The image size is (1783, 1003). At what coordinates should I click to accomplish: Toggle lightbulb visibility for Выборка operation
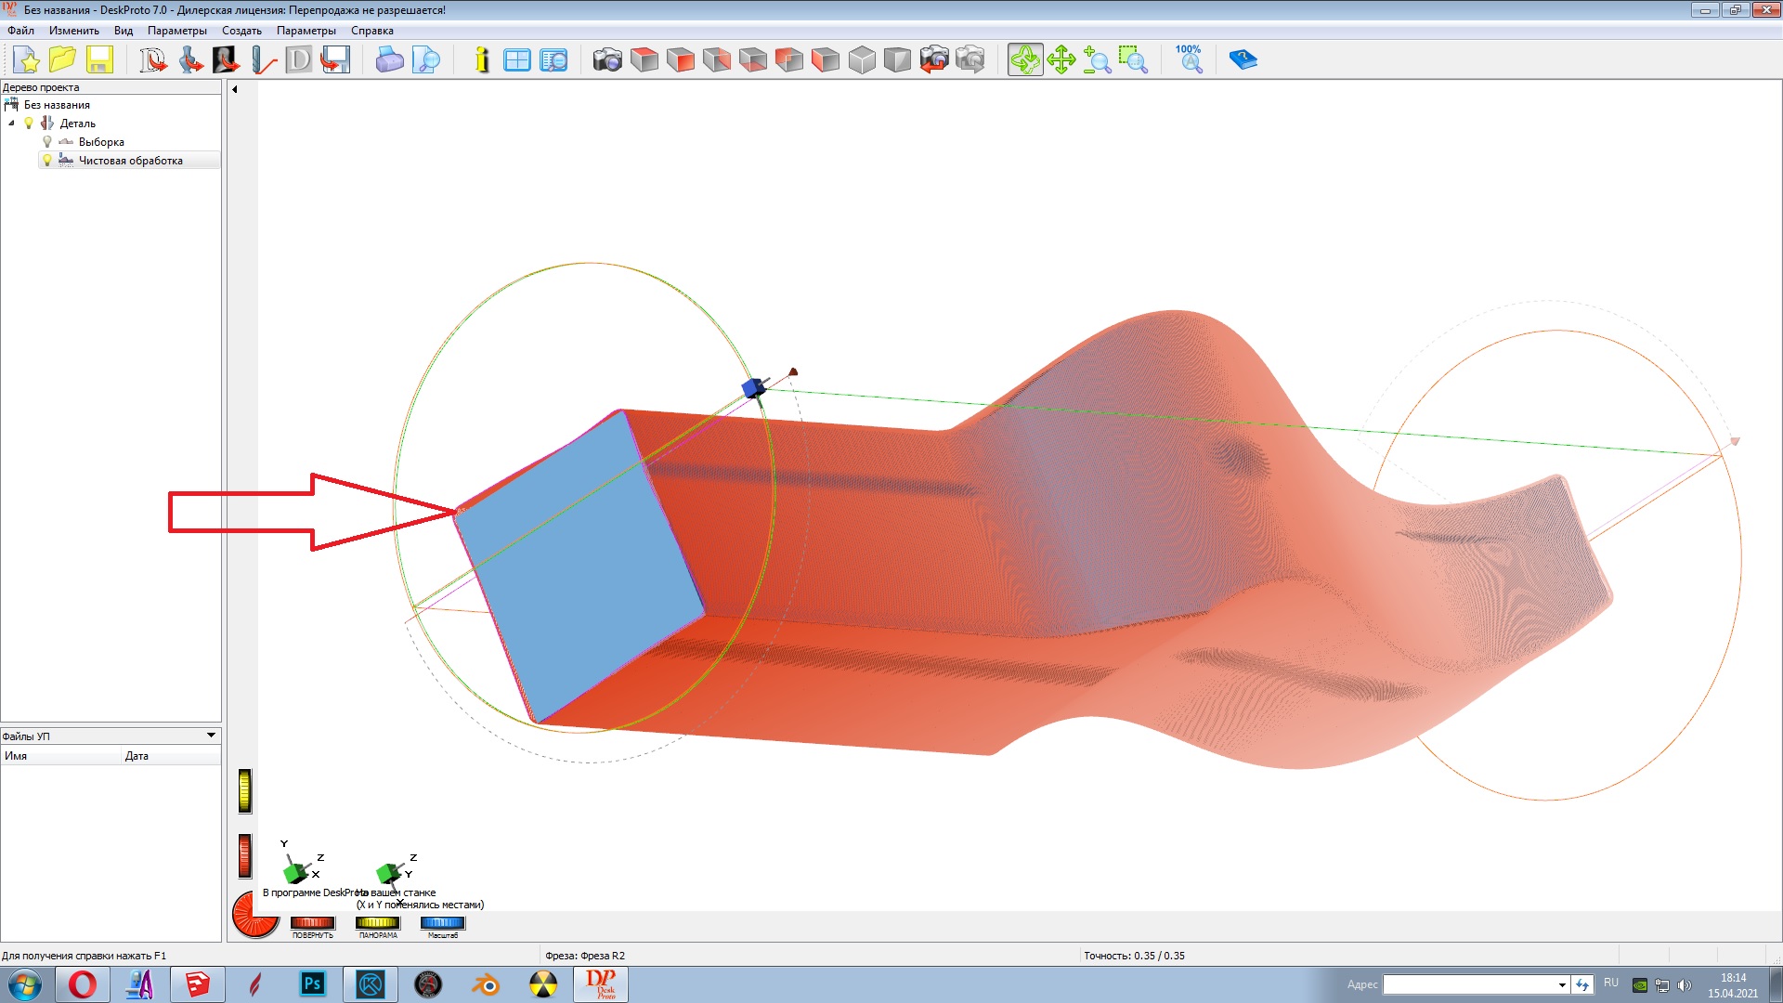click(47, 142)
